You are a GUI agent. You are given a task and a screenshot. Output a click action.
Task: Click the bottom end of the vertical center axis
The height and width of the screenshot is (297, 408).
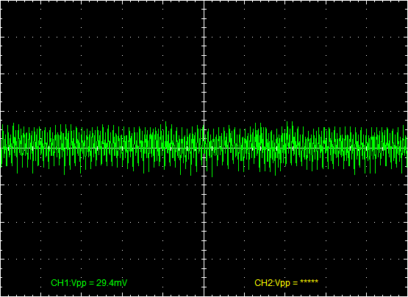coord(204,296)
